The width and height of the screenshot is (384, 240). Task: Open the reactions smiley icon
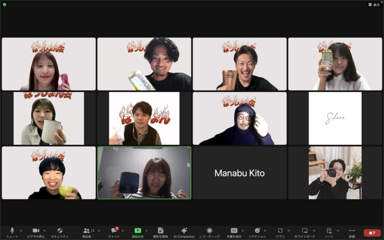257,231
